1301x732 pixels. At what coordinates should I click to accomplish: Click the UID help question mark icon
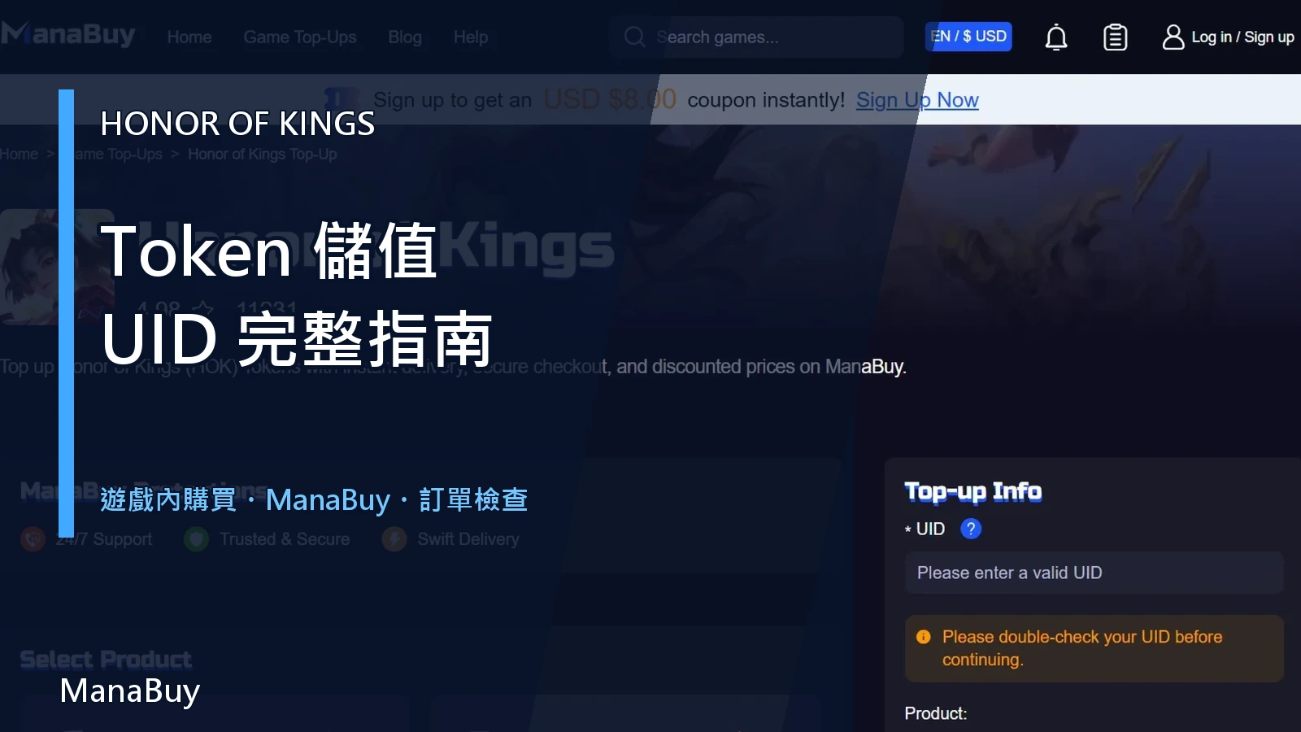click(971, 529)
